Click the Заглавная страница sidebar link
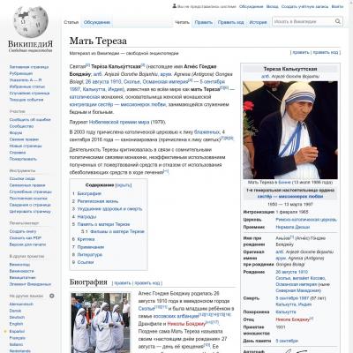 point(29,67)
